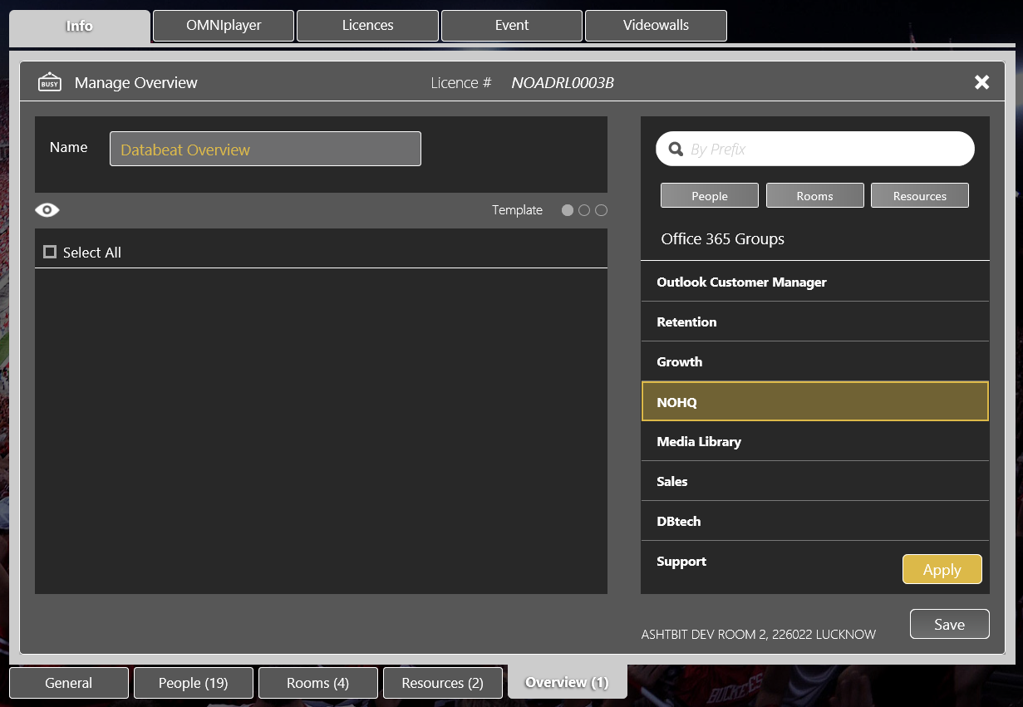Screen dimensions: 1023x707
Task: Open the Licences tab
Action: pos(368,26)
